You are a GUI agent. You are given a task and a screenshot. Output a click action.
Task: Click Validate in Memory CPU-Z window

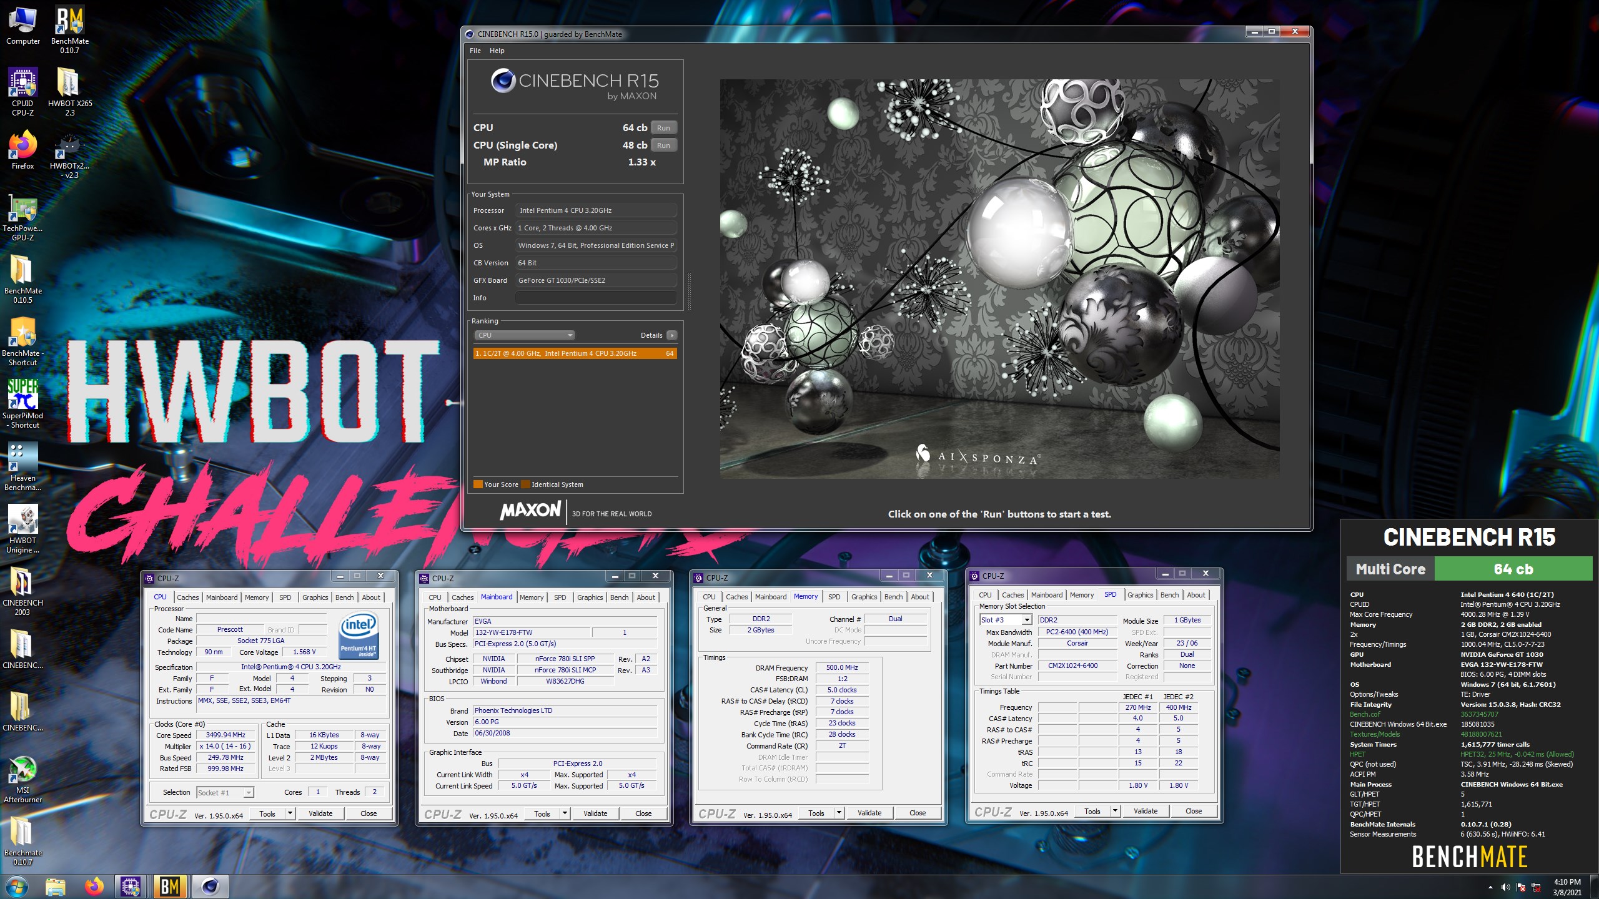(x=869, y=813)
